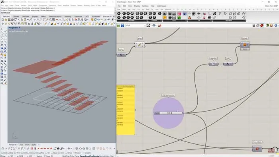This screenshot has height=157, width=279.
Task: Click cherries icon in Grasshopper Util group
Action: [x=189, y=18]
